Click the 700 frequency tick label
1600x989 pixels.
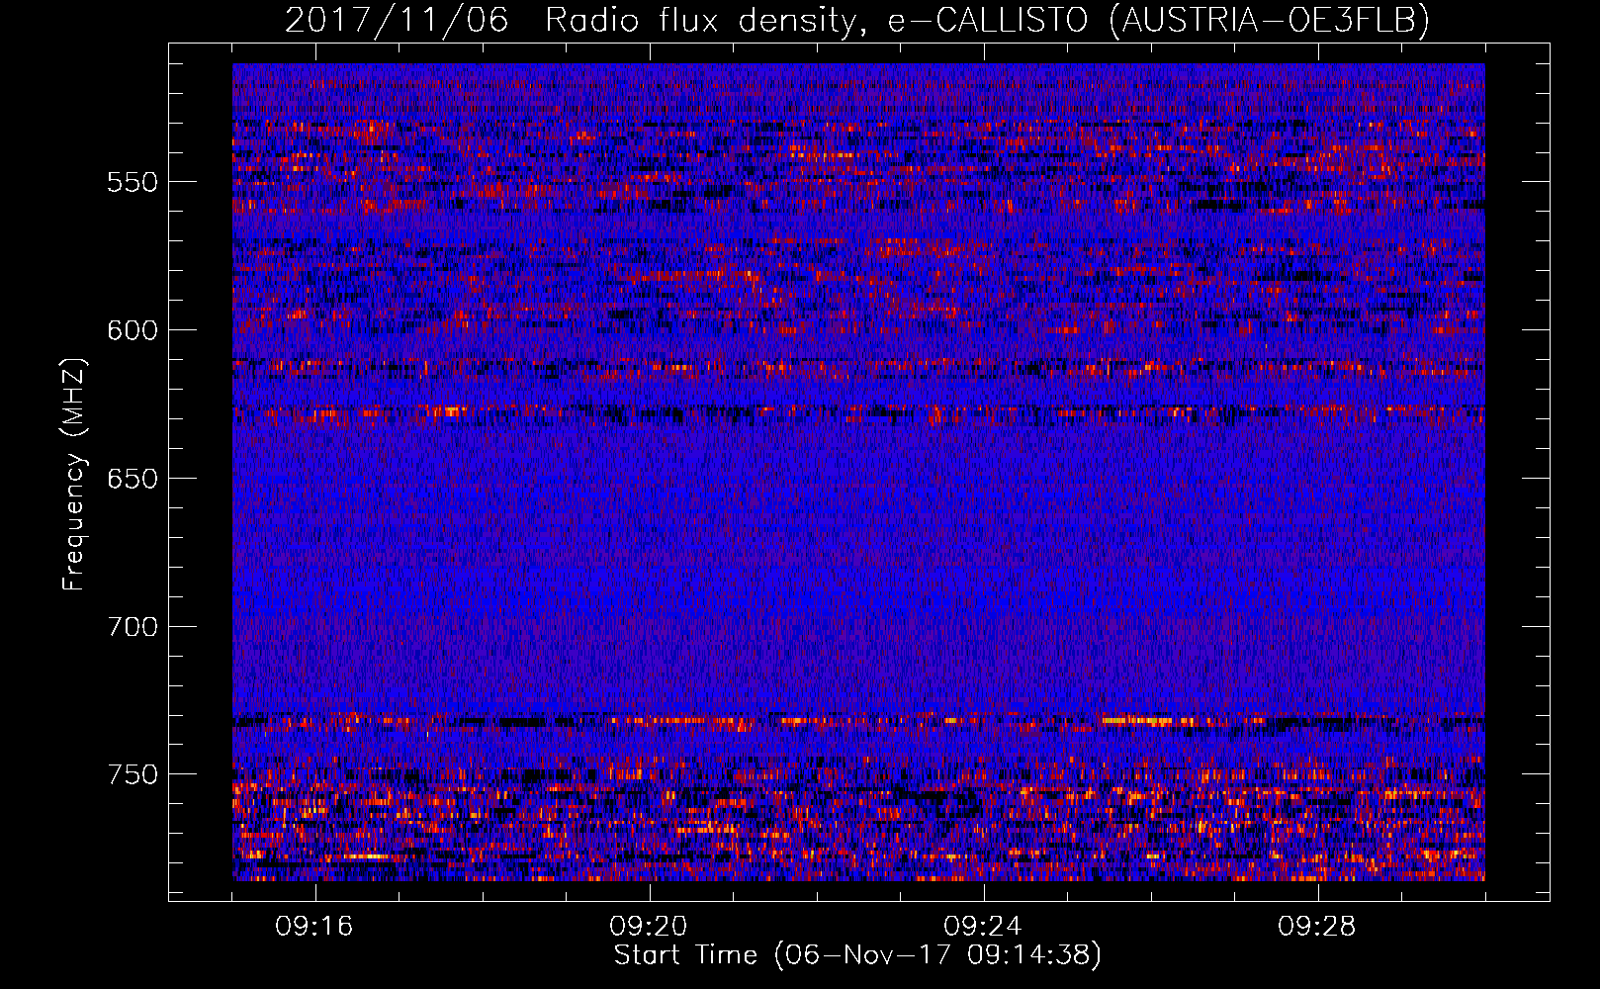[x=133, y=627]
